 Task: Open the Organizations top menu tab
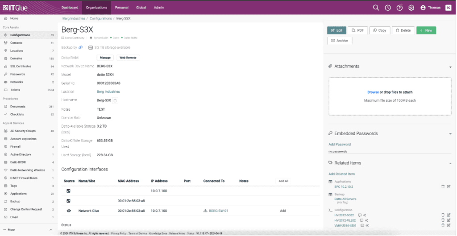click(x=96, y=8)
